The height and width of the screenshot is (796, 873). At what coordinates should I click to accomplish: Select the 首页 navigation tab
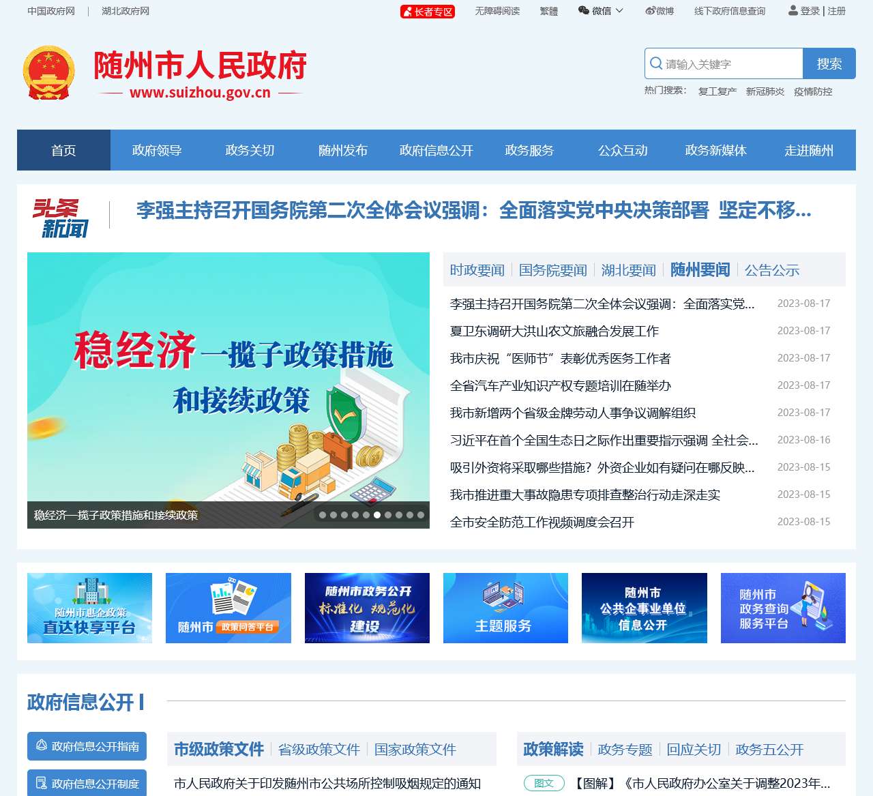tap(63, 150)
